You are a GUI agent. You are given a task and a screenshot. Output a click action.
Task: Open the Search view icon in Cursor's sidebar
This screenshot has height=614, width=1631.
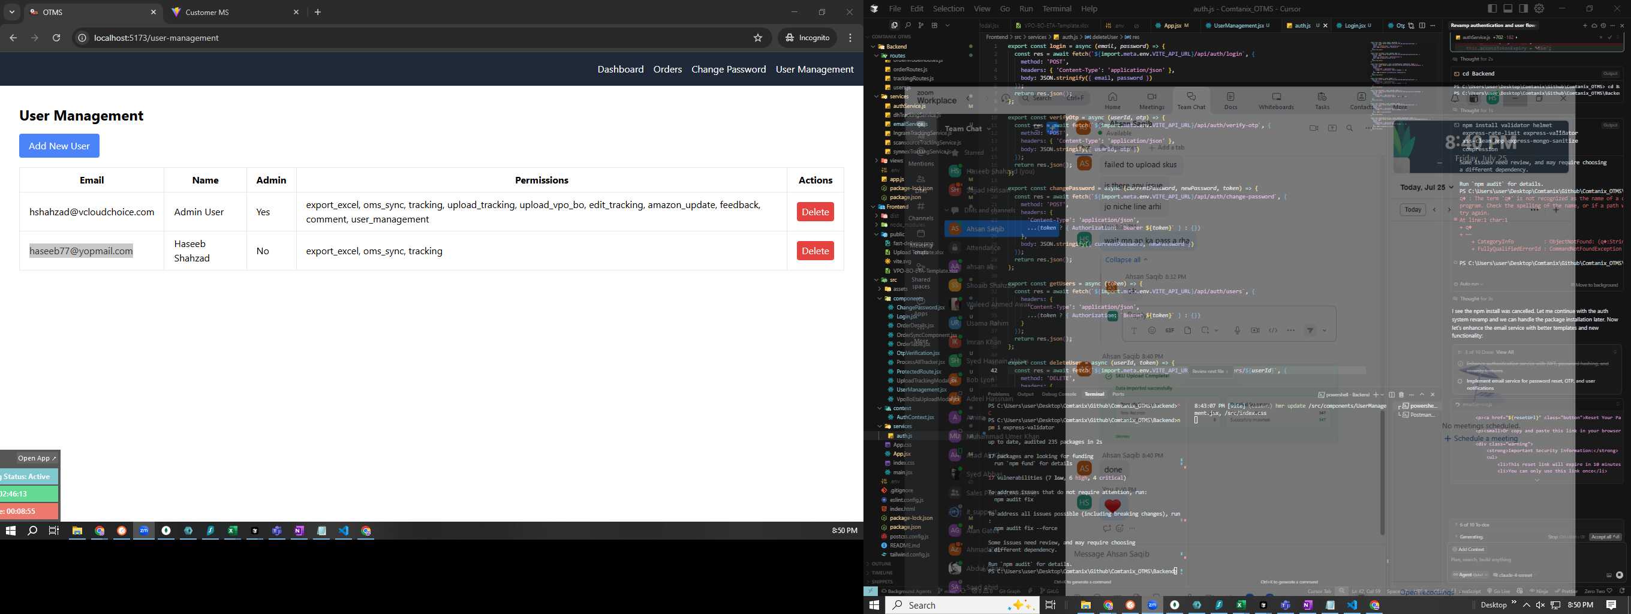[907, 25]
